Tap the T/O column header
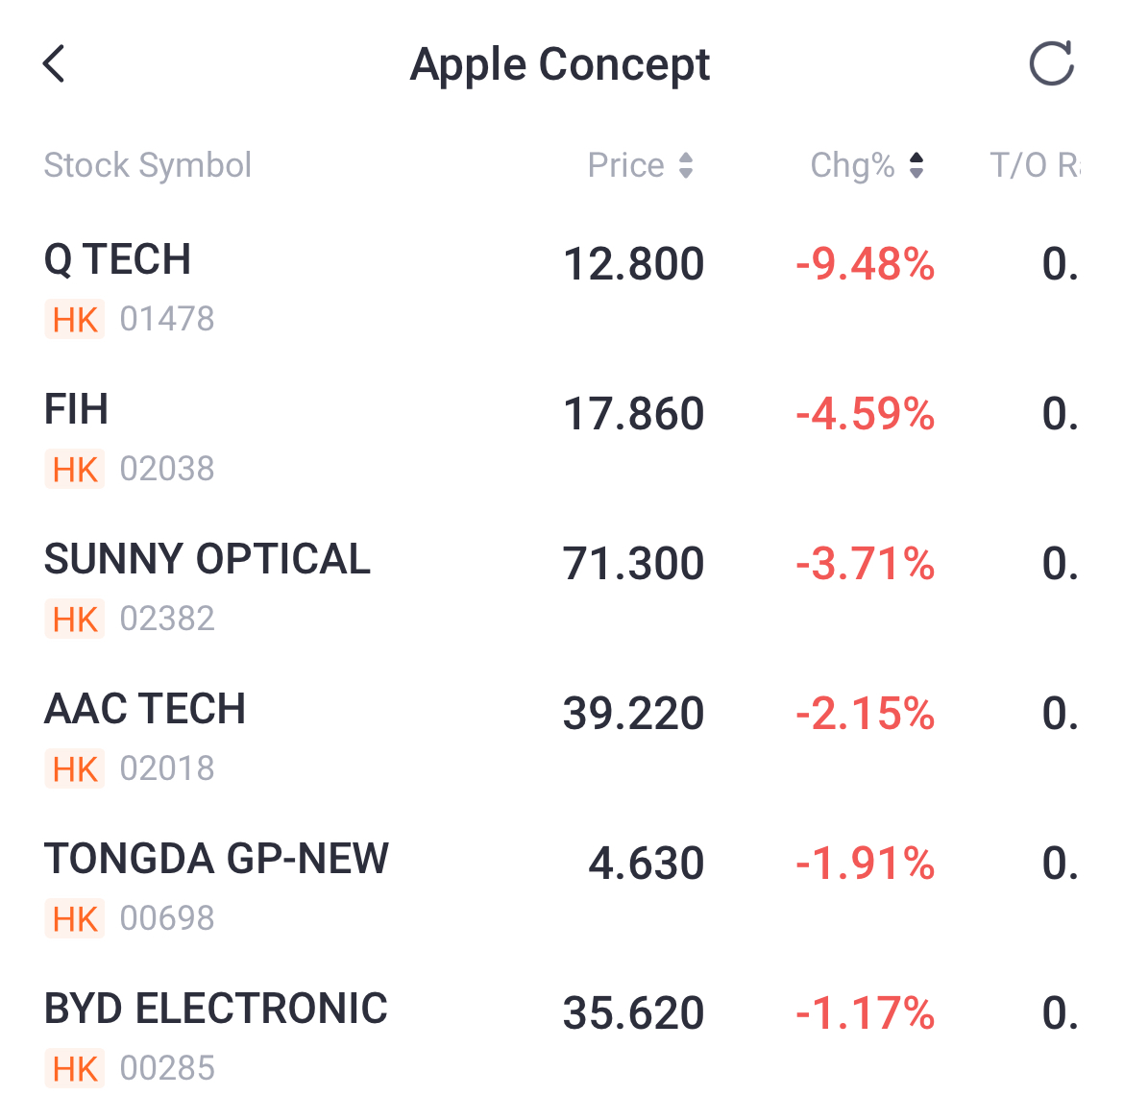This screenshot has width=1124, height=1096. [1034, 165]
